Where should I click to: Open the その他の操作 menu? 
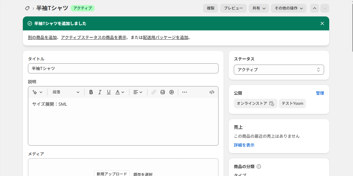288,8
